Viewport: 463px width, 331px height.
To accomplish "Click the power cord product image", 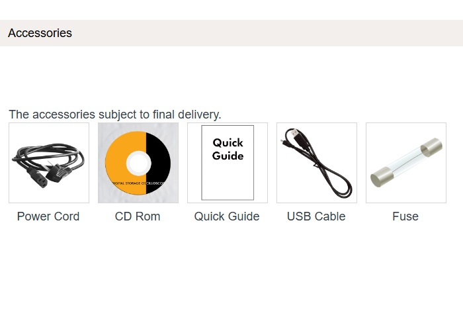I will pos(48,162).
